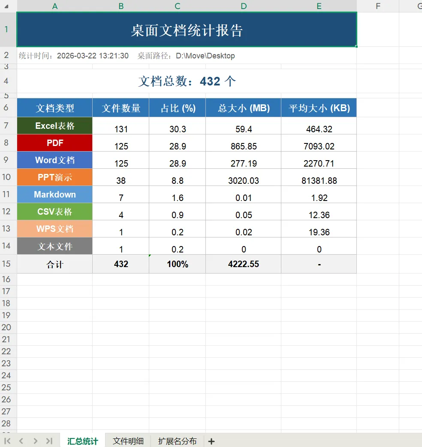Click the 1.92 average size cell

click(319, 195)
